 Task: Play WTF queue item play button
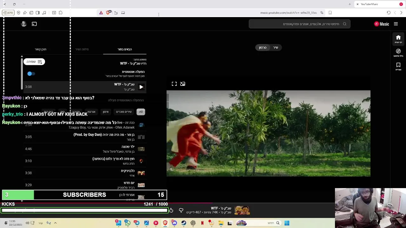coord(141,87)
